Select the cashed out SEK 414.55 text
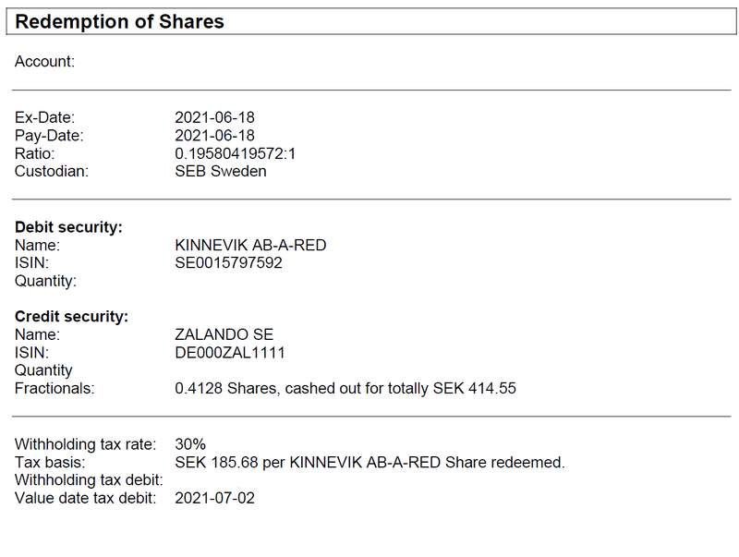739x557 pixels. [x=345, y=388]
